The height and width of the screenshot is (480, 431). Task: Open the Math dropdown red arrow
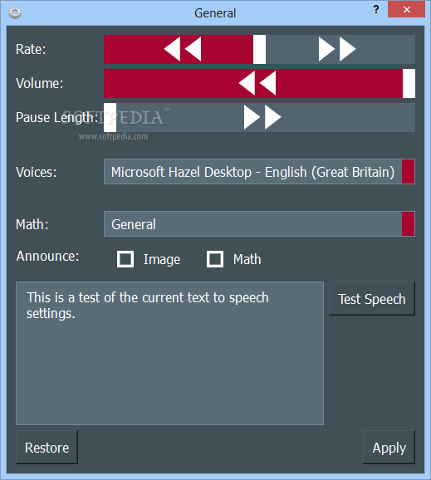point(408,223)
